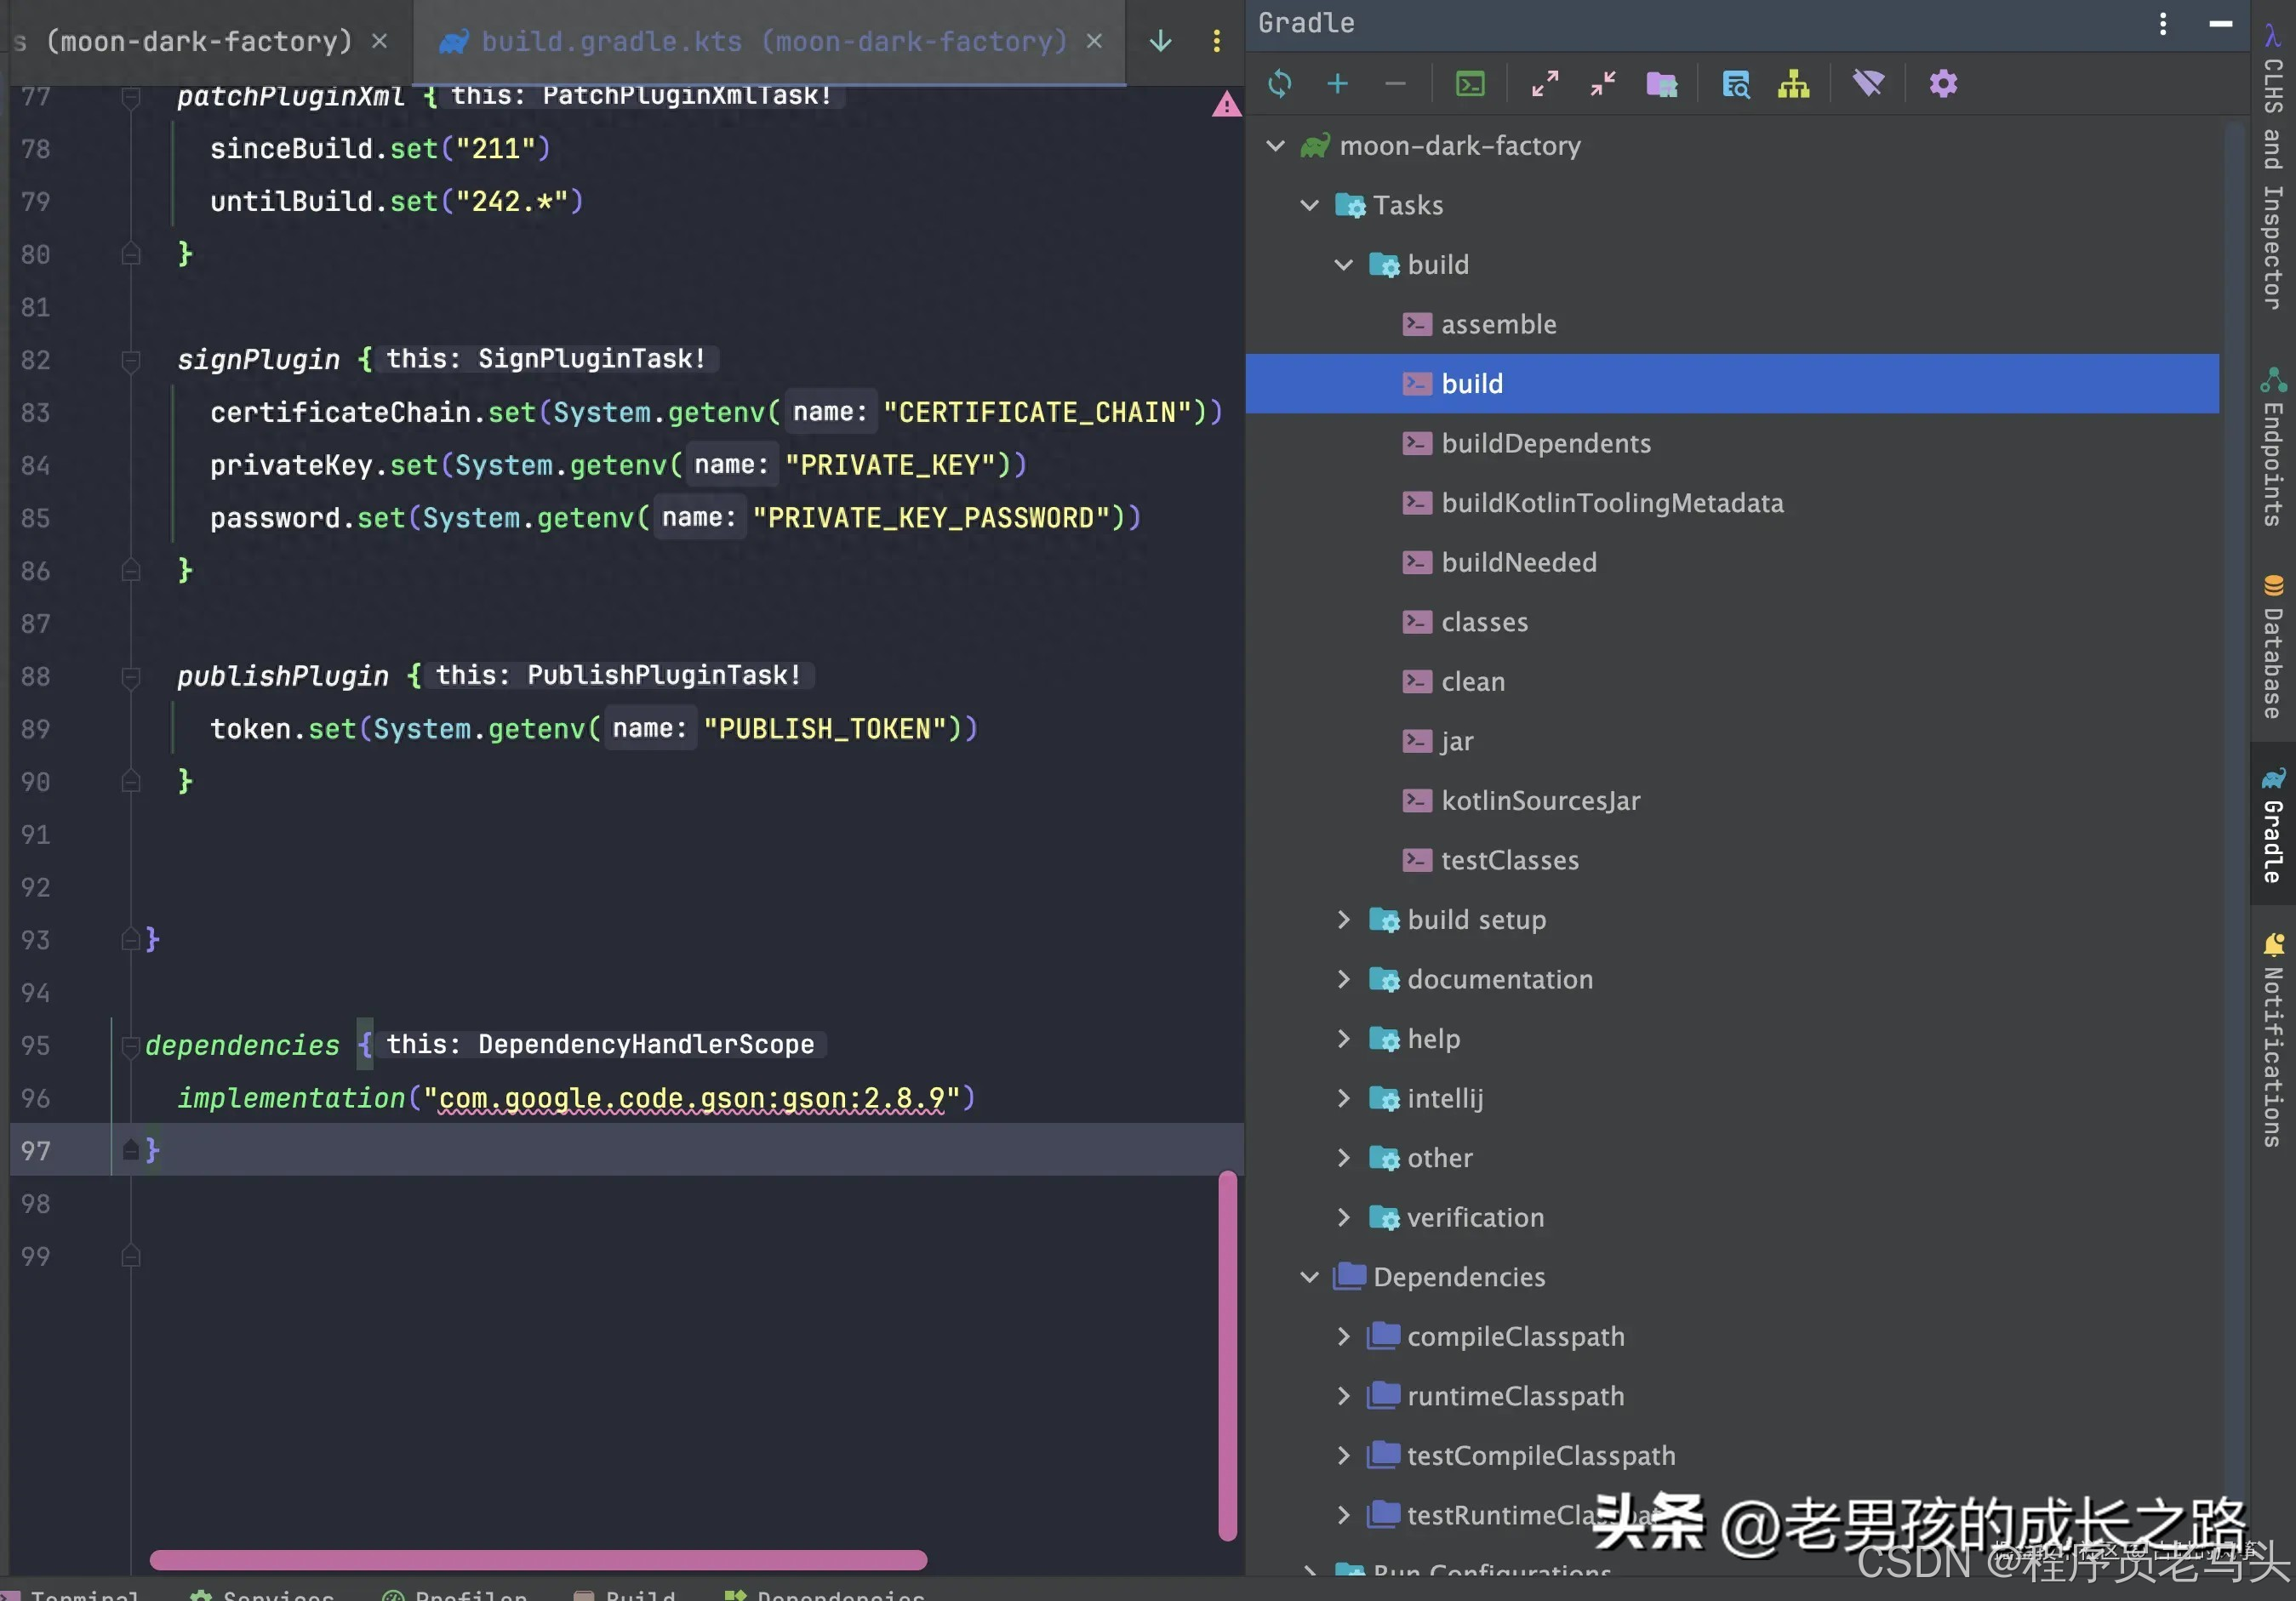Image resolution: width=2296 pixels, height=1601 pixels.
Task: Select the buildDependents Gradle task
Action: tap(1545, 444)
